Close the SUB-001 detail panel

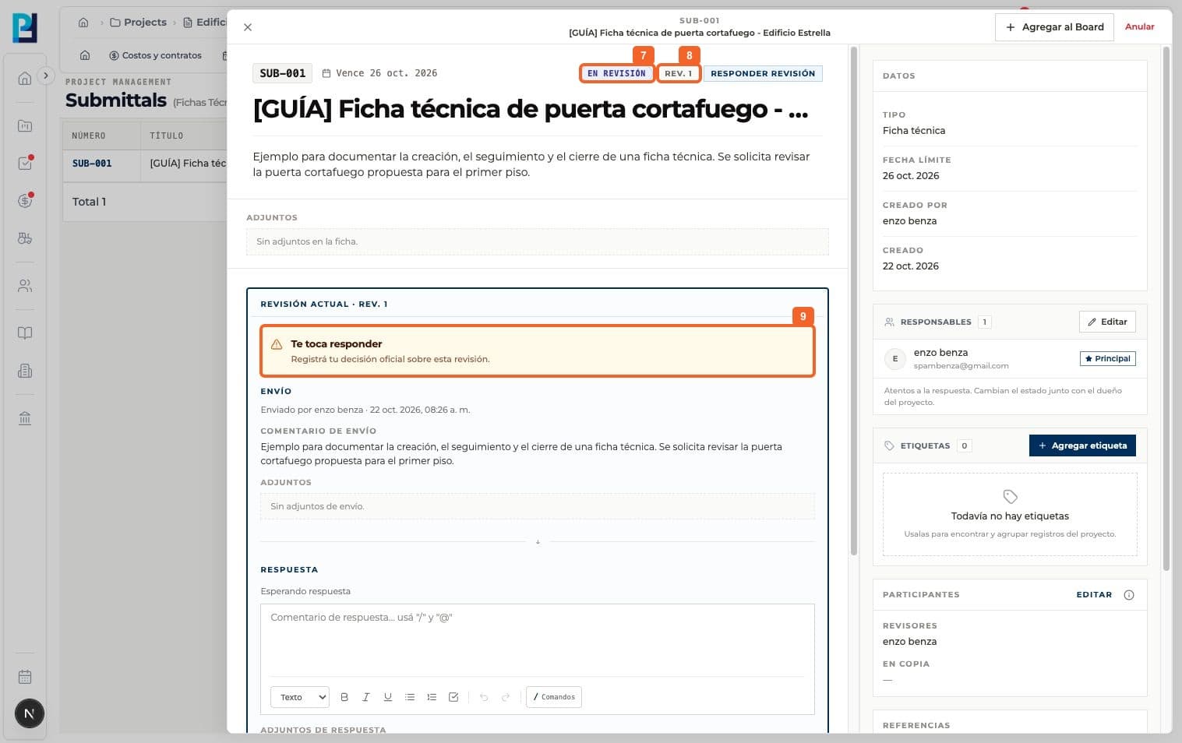pyautogui.click(x=248, y=27)
